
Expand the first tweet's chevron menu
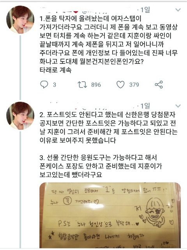178,10
